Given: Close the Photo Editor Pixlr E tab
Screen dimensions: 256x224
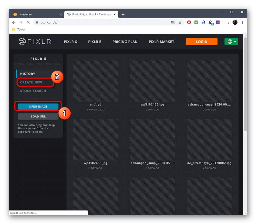Looking at the screenshot, I should 115,15.
